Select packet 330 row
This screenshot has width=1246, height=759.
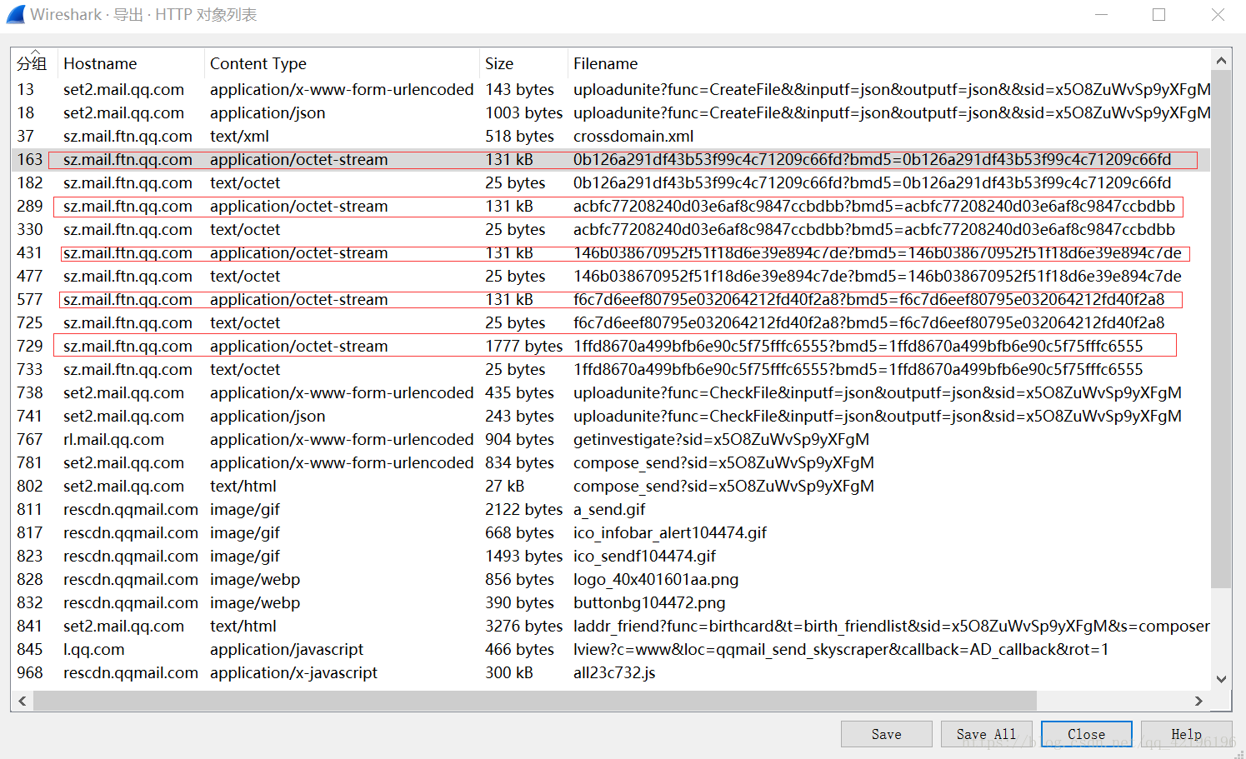[x=611, y=229]
